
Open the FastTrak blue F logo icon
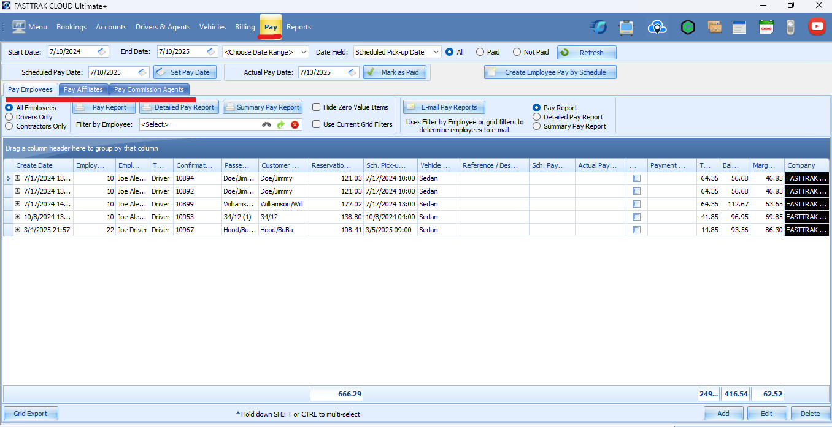pos(598,27)
